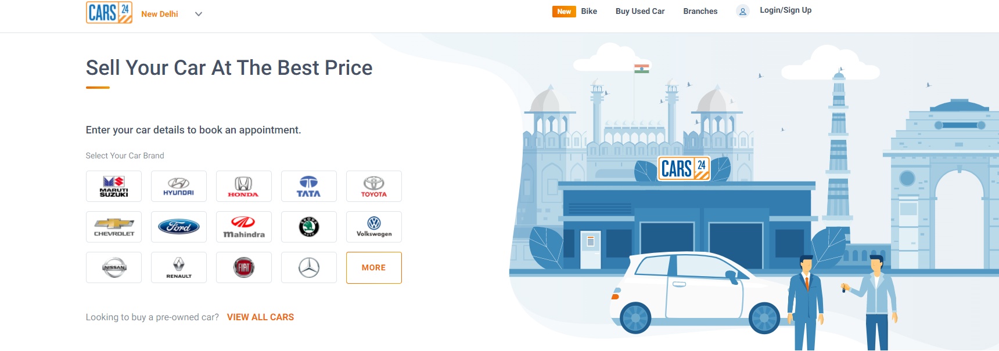Image resolution: width=999 pixels, height=351 pixels.
Task: Click the CARS24 logo in header
Action: (109, 12)
